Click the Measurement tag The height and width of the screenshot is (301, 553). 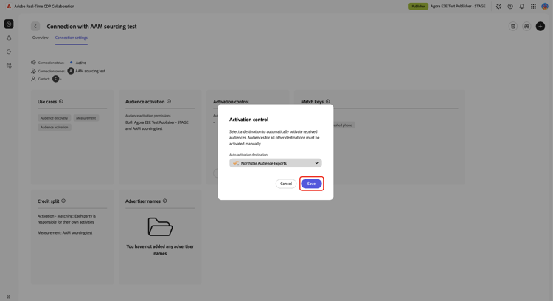coord(86,118)
